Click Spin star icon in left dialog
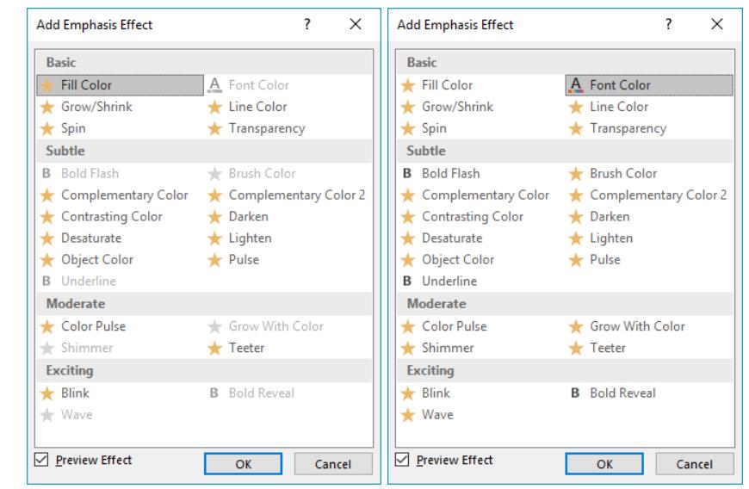The image size is (749, 489). click(x=46, y=128)
